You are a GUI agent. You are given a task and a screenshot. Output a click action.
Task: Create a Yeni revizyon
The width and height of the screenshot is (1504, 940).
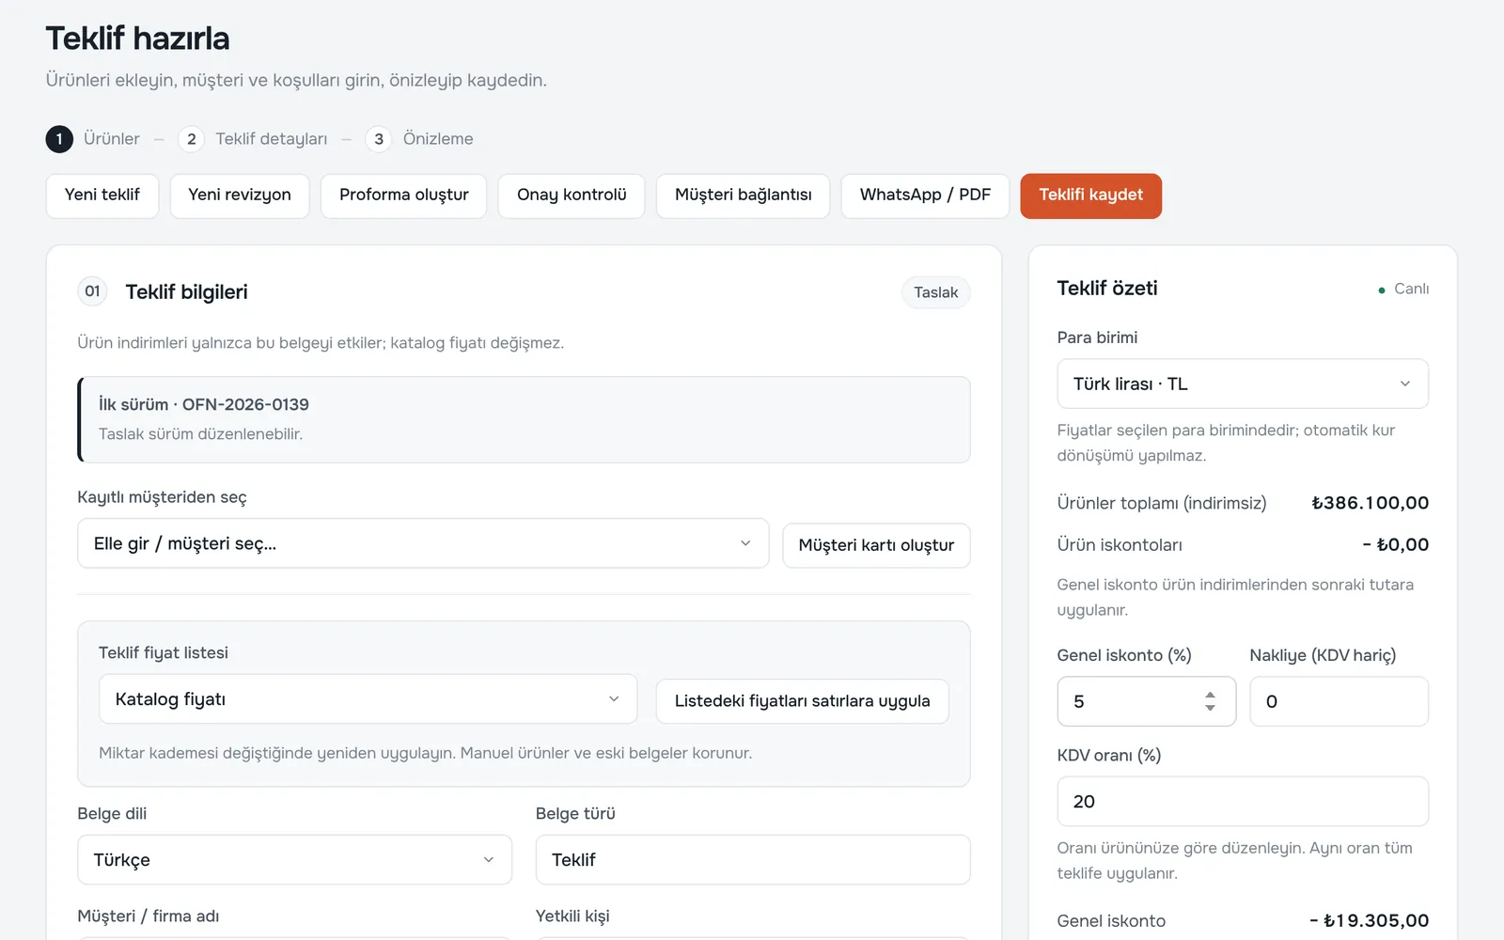click(240, 196)
